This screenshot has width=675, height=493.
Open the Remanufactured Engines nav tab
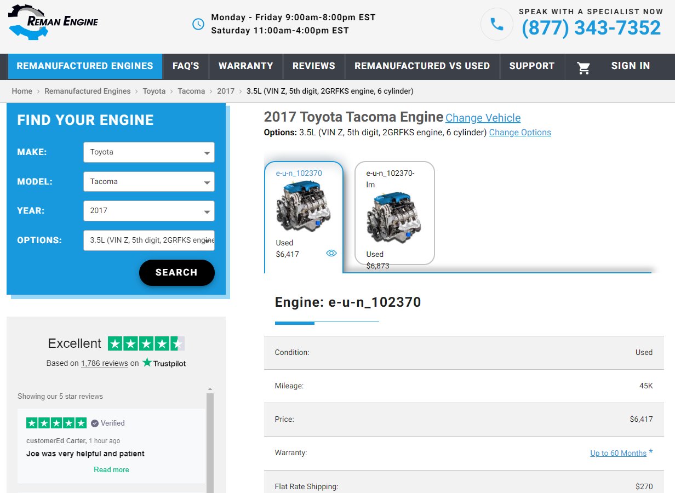pyautogui.click(x=85, y=66)
